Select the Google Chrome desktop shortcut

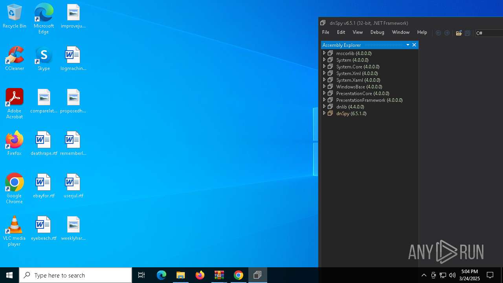[15, 189]
